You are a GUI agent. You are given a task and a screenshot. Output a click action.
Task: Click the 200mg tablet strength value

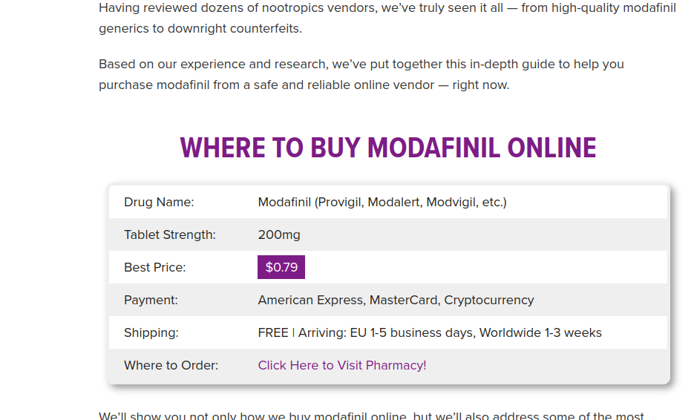pos(279,234)
